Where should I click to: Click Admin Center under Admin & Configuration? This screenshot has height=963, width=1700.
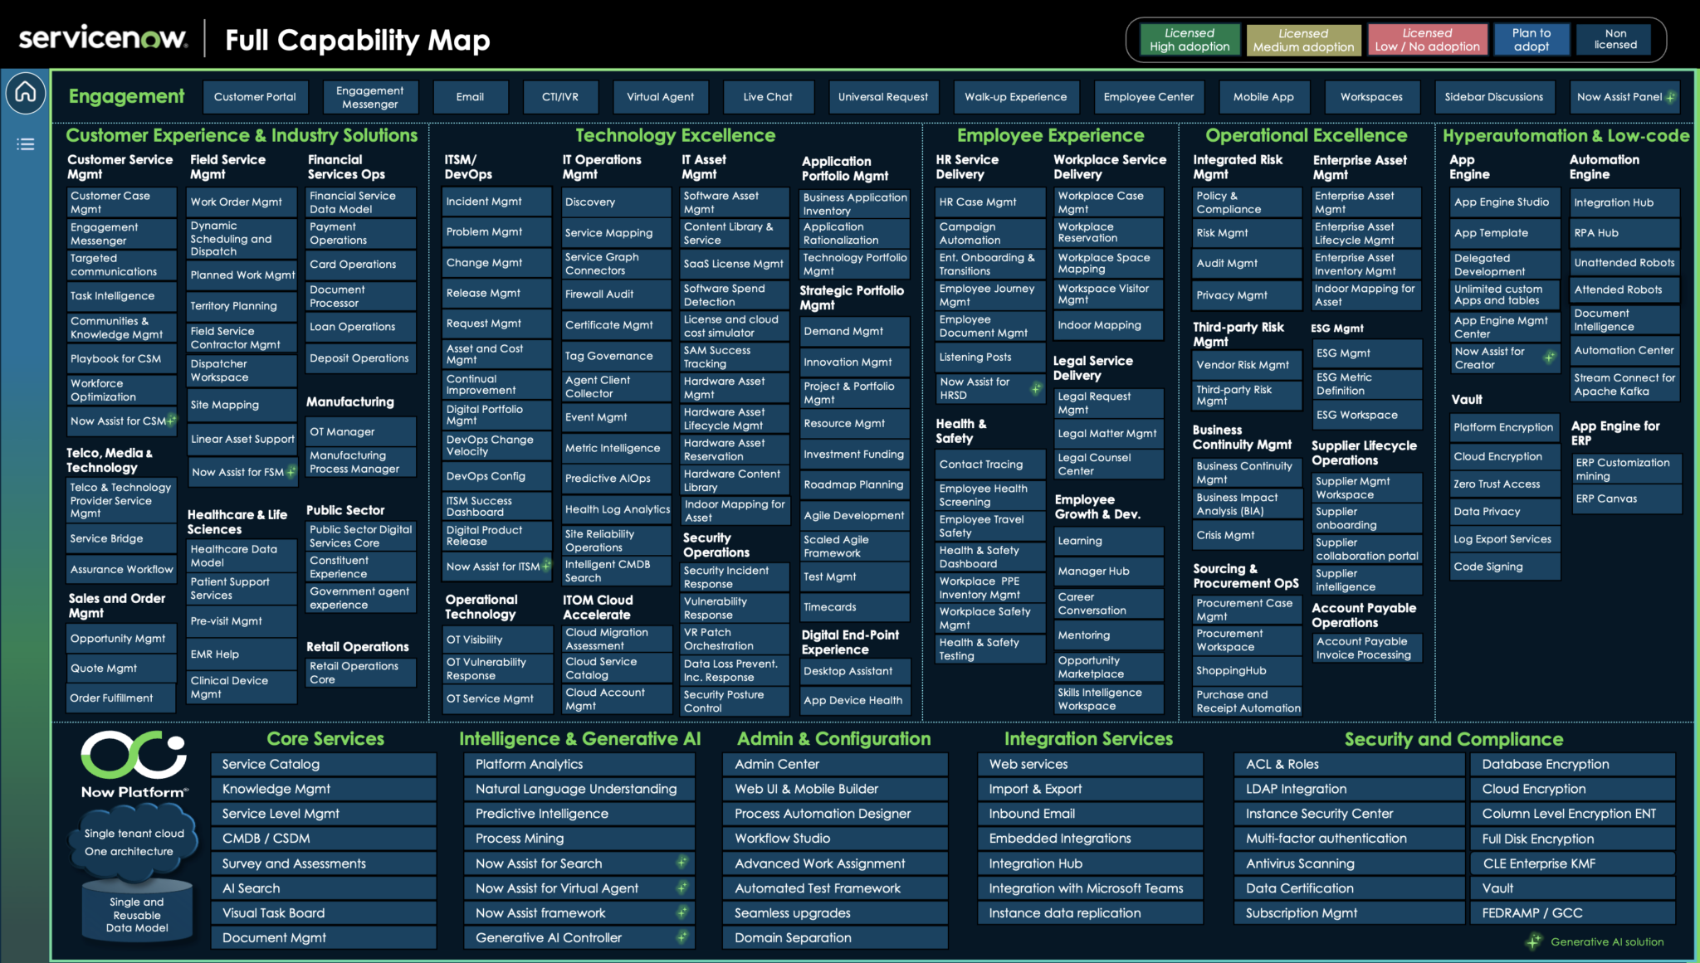tap(835, 764)
